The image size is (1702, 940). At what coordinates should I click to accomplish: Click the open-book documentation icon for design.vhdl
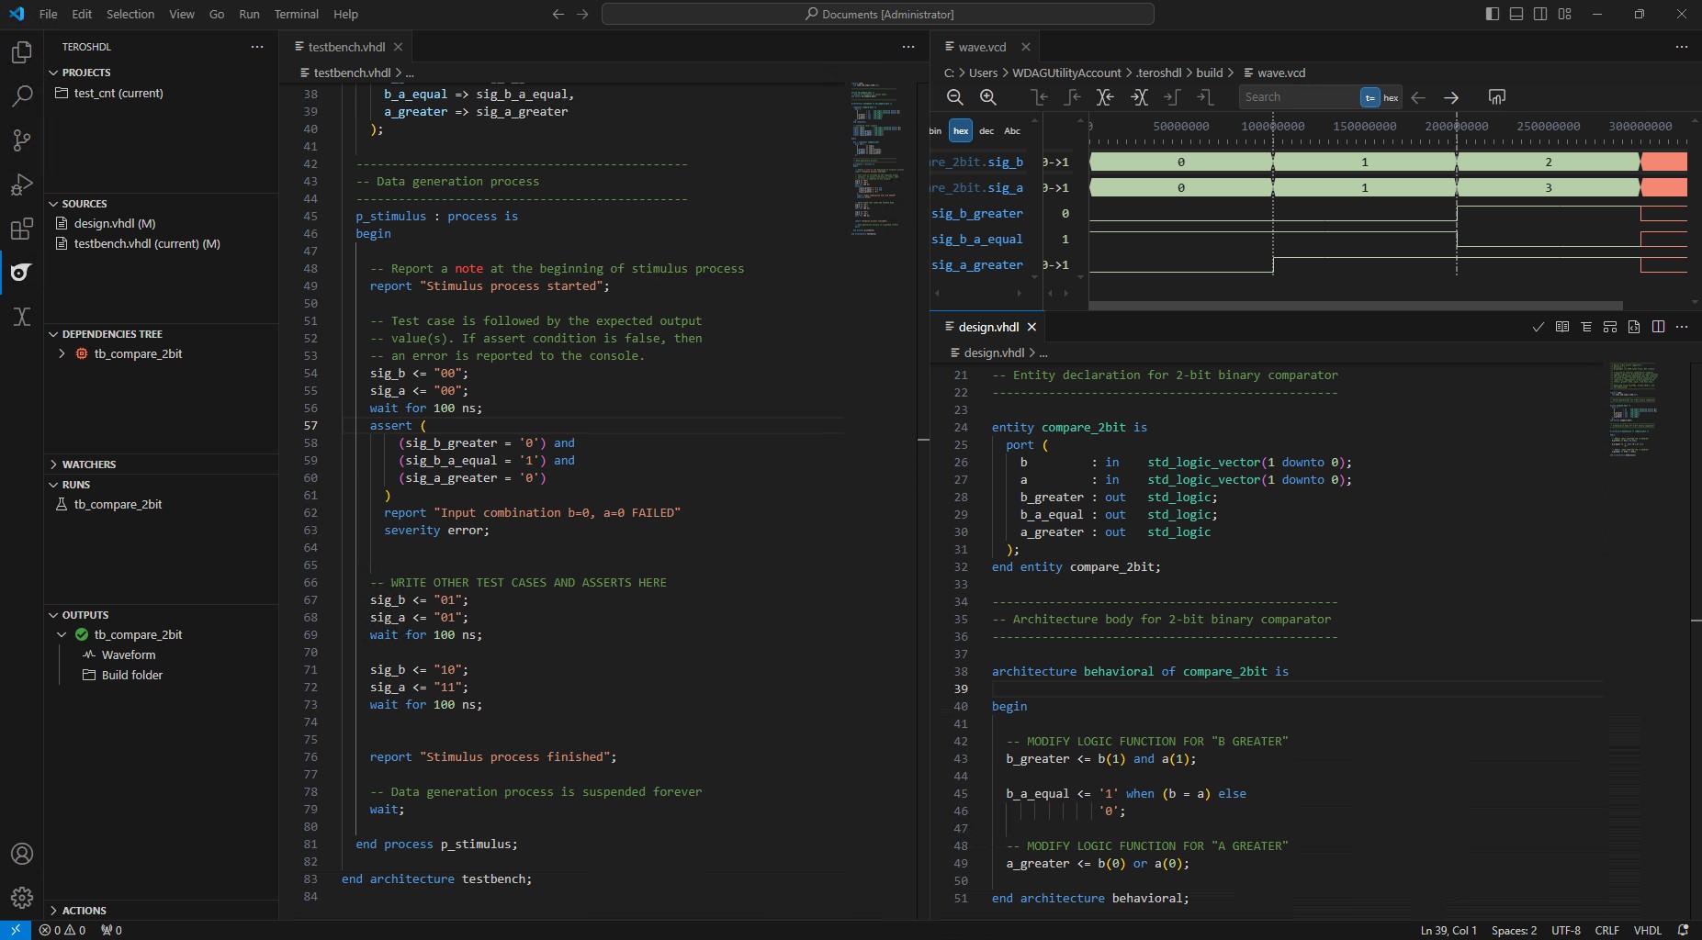[x=1562, y=327]
